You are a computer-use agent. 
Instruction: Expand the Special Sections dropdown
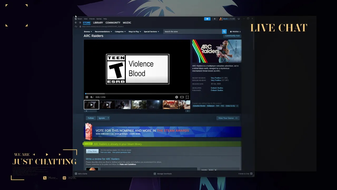click(x=151, y=31)
